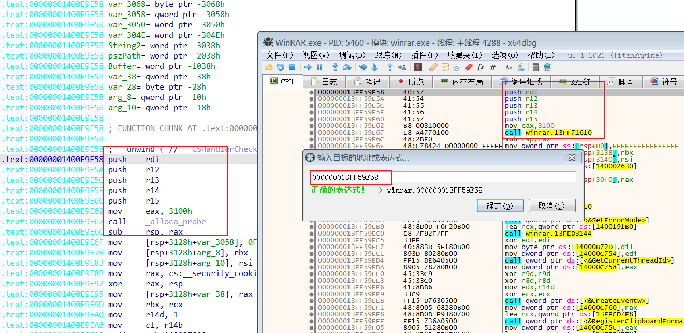The width and height of the screenshot is (684, 333).
Task: Open the Scylla plugin icon
Action: (x=418, y=67)
